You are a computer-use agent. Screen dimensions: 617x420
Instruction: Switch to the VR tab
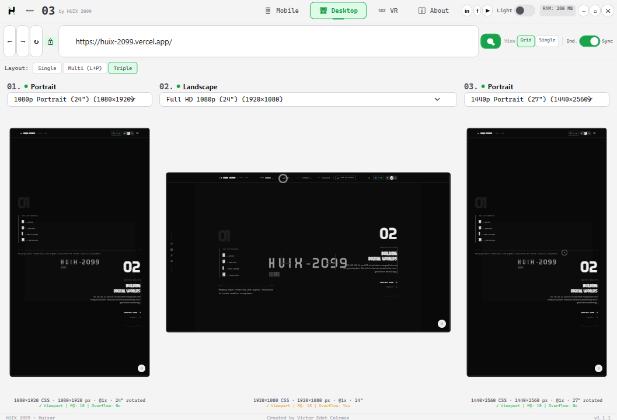click(388, 10)
